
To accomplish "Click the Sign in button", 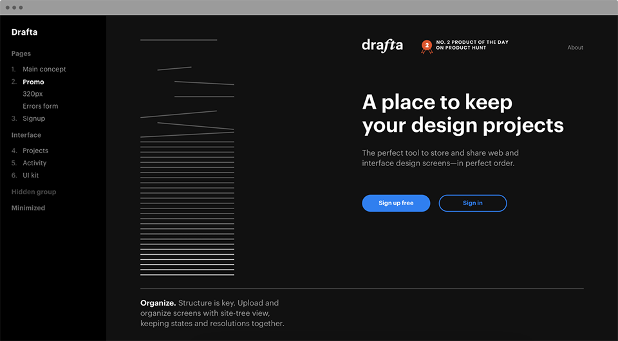I will pos(473,203).
